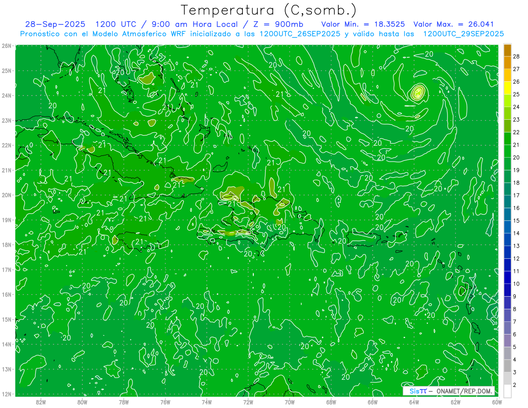Pick the yellow colorbar segment between 25 and 26

(507, 88)
